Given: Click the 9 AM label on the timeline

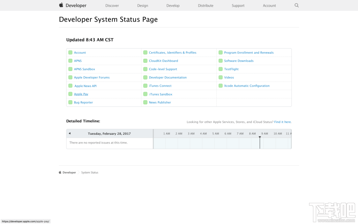Looking at the screenshot, I should [265, 134].
